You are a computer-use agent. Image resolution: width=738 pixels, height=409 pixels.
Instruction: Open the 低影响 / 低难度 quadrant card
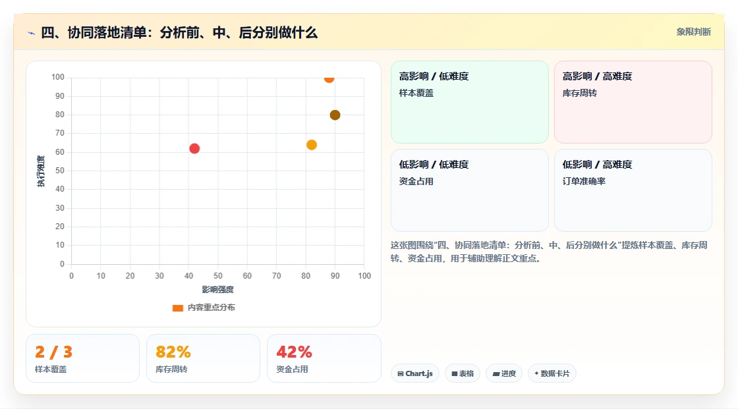(469, 190)
